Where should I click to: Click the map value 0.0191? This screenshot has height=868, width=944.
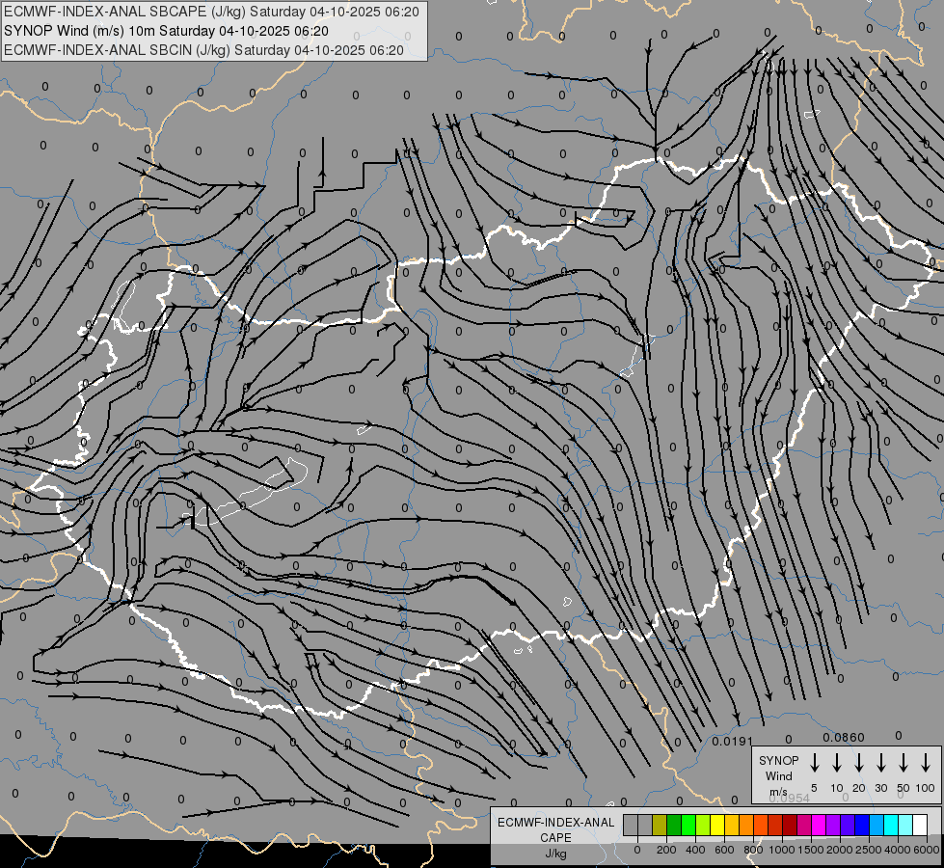[733, 741]
